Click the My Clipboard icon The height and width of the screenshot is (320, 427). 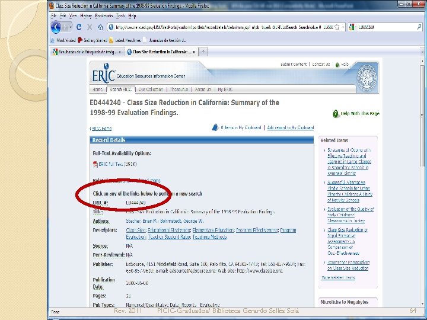pos(215,127)
